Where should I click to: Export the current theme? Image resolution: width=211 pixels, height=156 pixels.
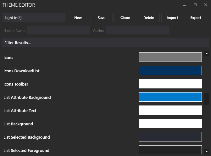tap(196, 17)
